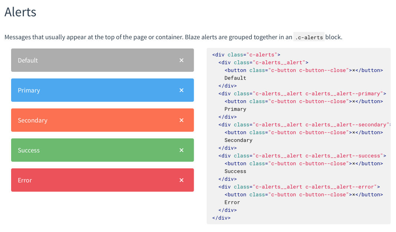Dismiss the Default alert with its × icon

point(182,60)
